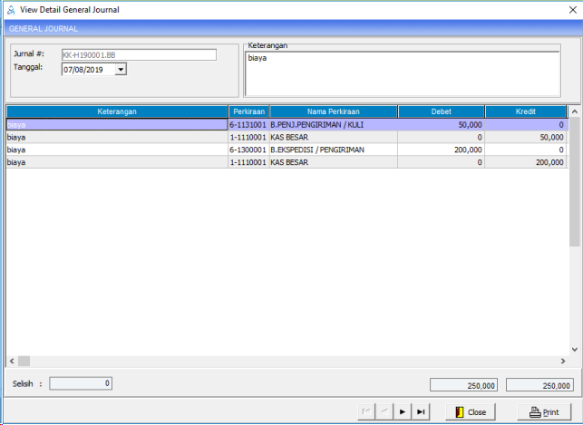Click the Perkiraan column header
The image size is (583, 425).
pyautogui.click(x=248, y=111)
